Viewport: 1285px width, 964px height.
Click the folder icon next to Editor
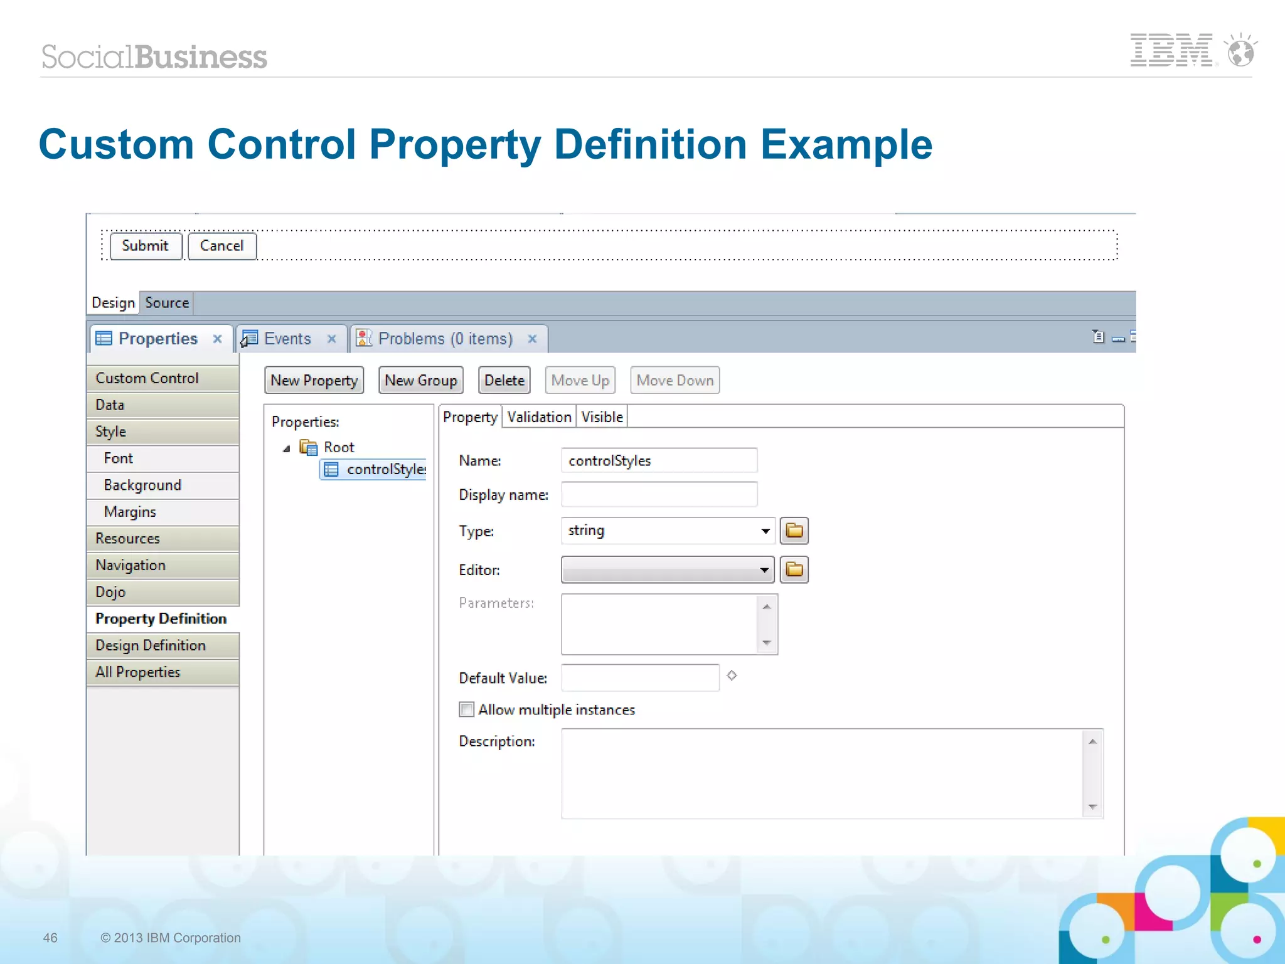coord(794,569)
